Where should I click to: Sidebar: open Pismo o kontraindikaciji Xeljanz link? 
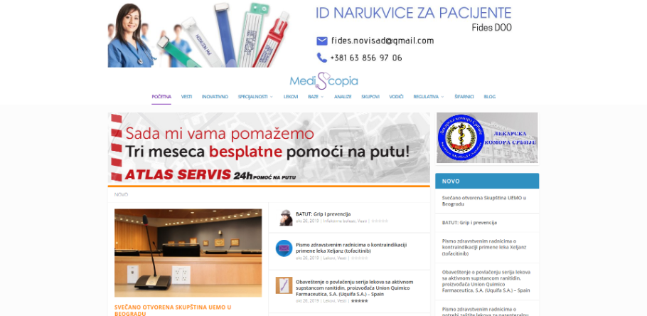tap(483, 247)
